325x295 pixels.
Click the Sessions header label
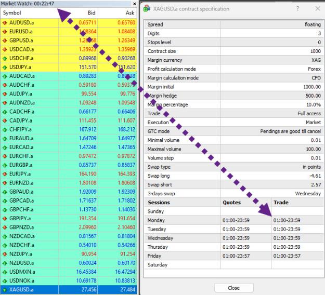[159, 203]
